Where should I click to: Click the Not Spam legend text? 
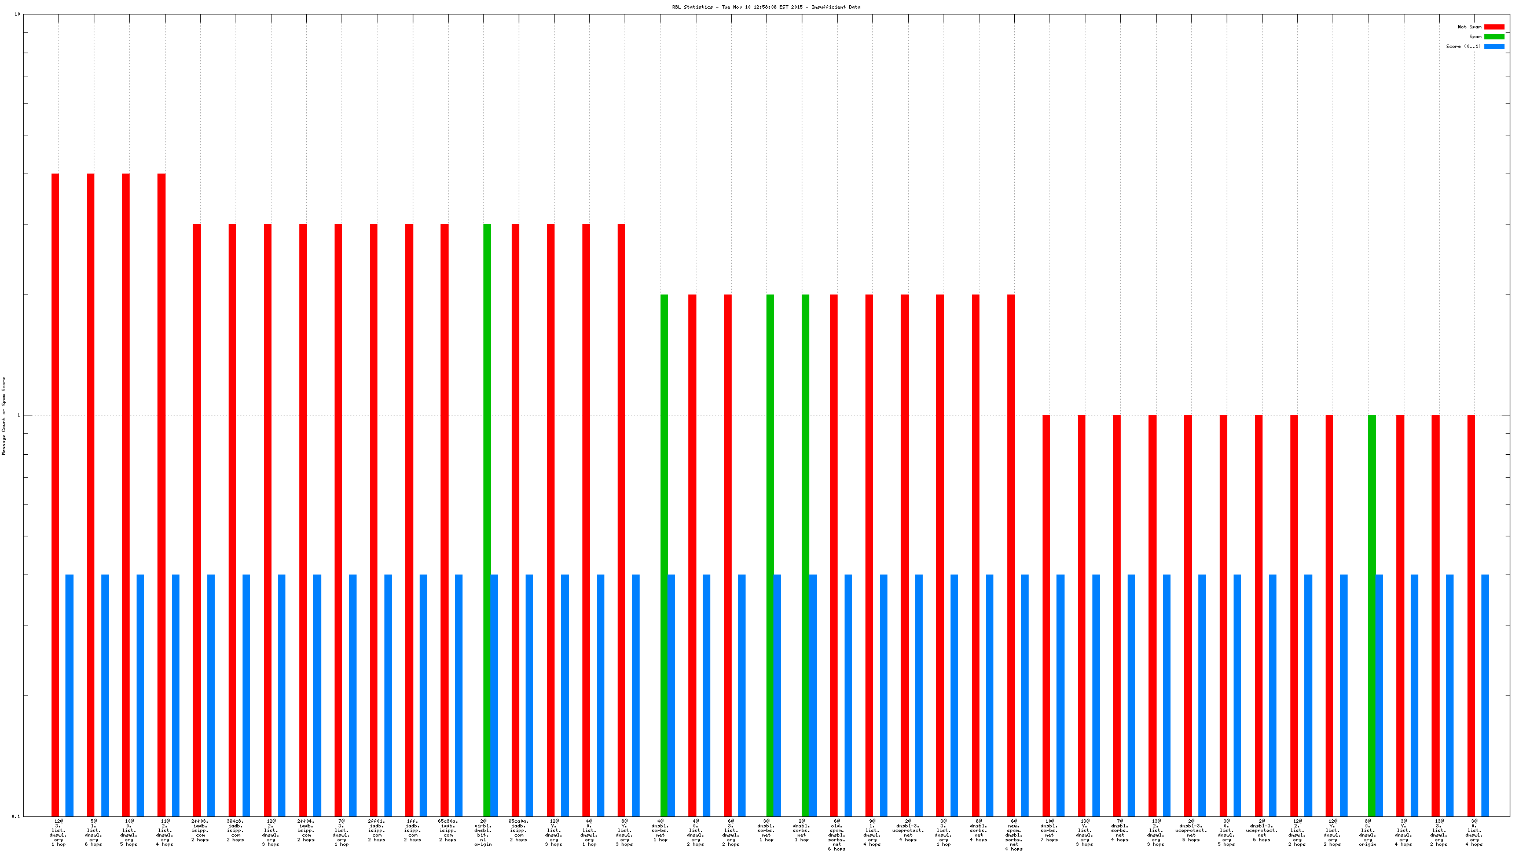(1469, 27)
